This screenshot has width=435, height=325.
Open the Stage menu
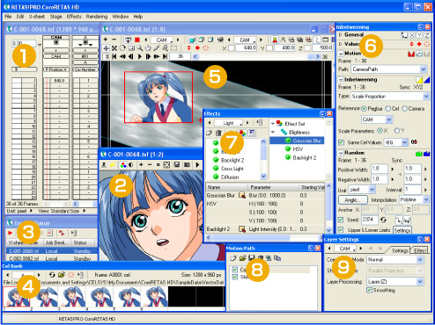(55, 17)
